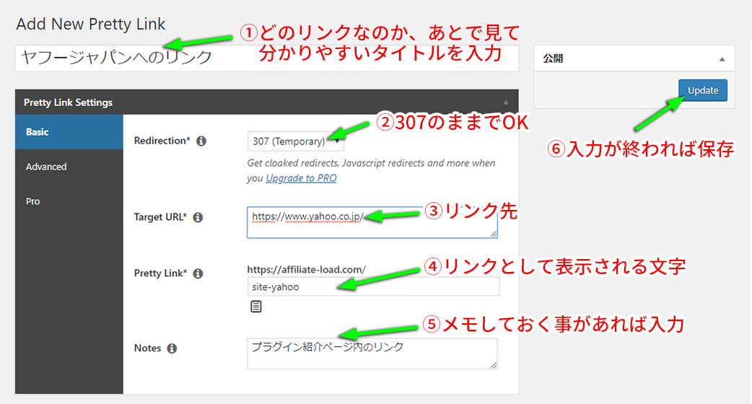Click the copy-to-clipboard icon below the slug
The height and width of the screenshot is (404, 752).
tap(255, 307)
